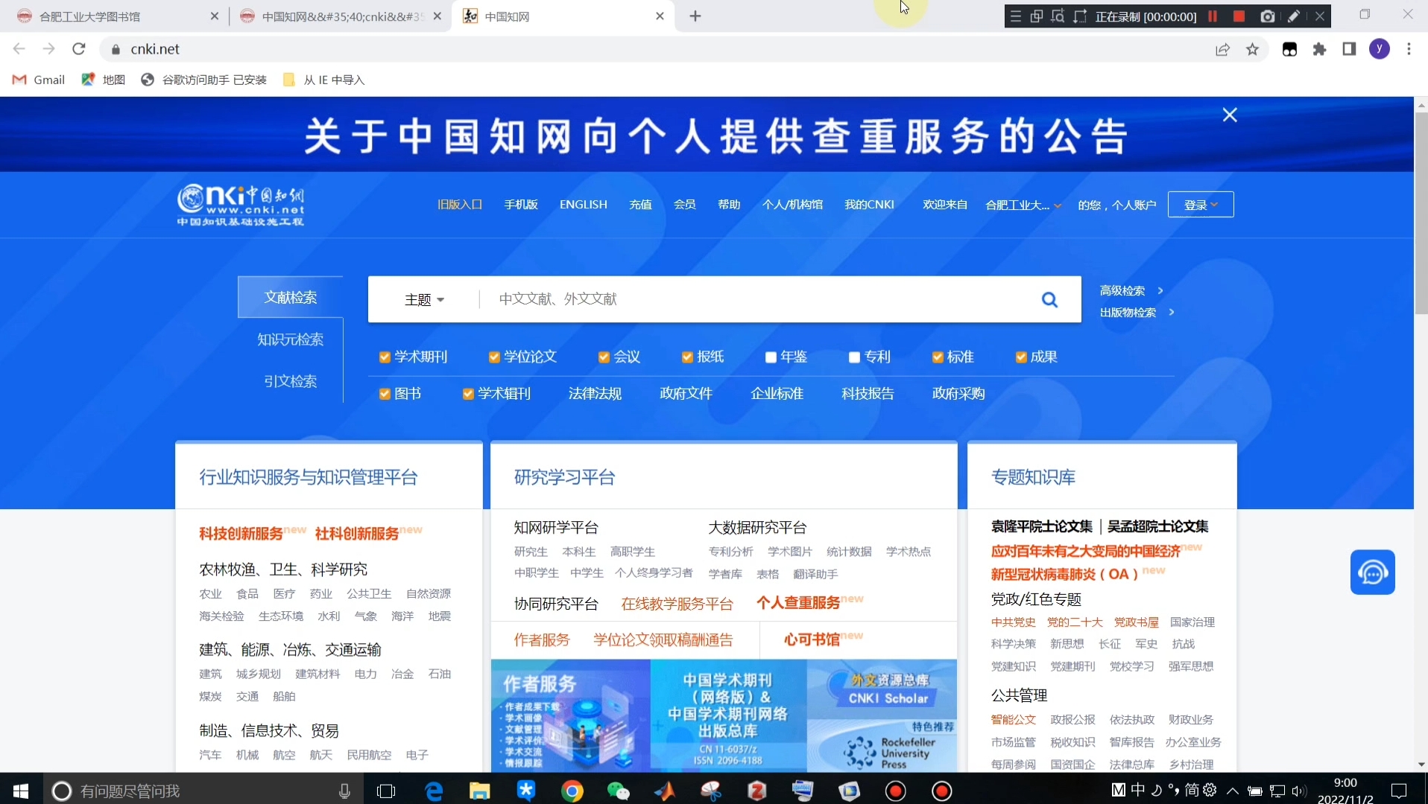This screenshot has width=1428, height=804.
Task: Select the 知识元检索 search tab
Action: [291, 339]
